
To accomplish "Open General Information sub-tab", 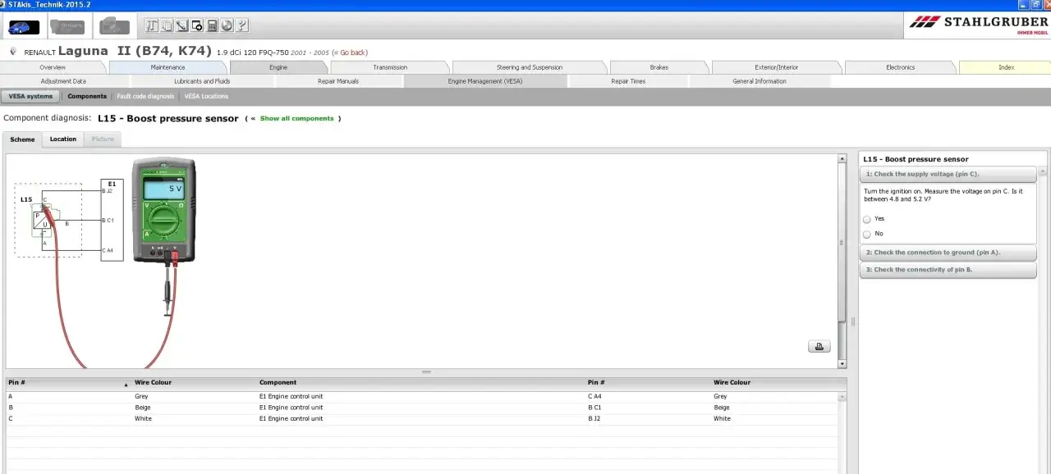I will 760,81.
